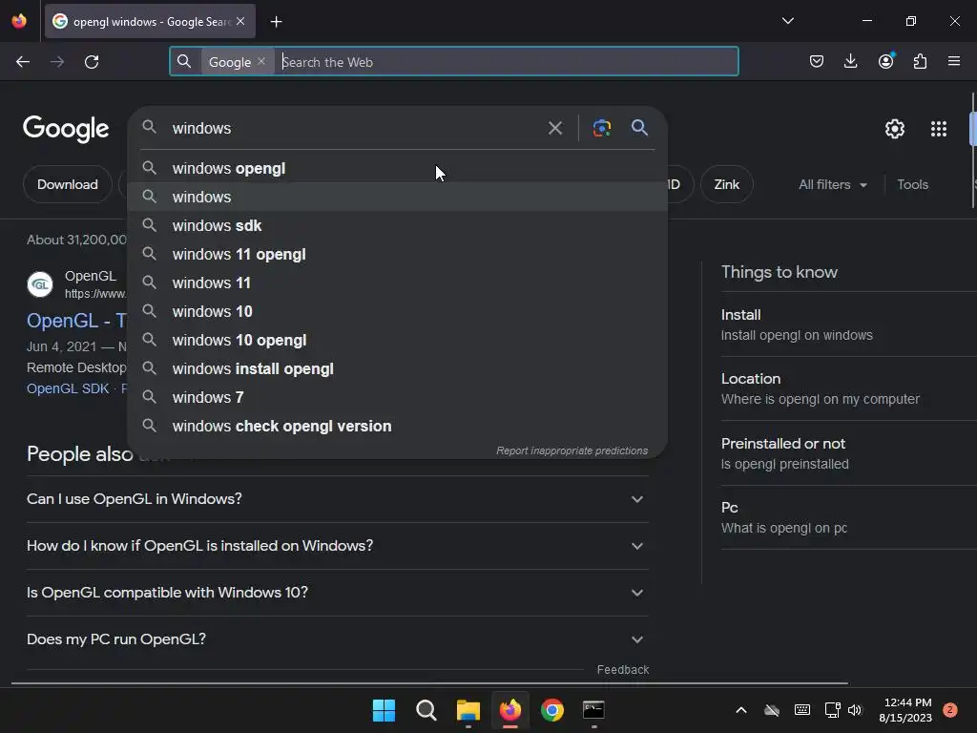Open Preinstalled or not item
977x733 pixels.
point(848,453)
